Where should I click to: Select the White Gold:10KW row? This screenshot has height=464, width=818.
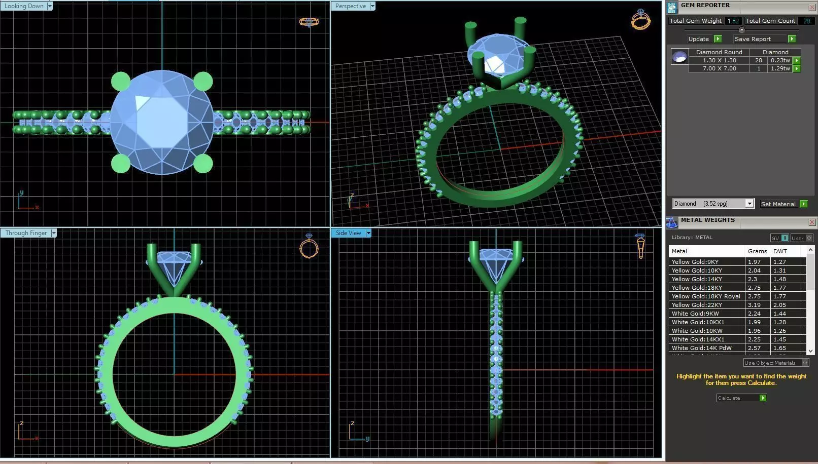coord(737,331)
